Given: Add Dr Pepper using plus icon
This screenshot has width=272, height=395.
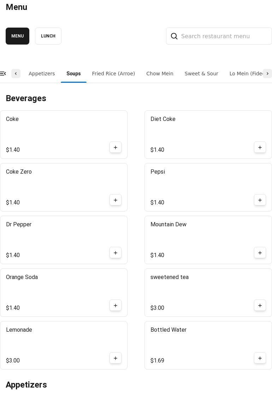Looking at the screenshot, I should [x=116, y=253].
